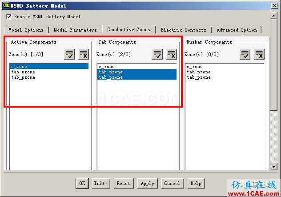Viewport: 281px width, 197px height.
Task: Select e_zone in Active Components list
Action: pyautogui.click(x=49, y=67)
